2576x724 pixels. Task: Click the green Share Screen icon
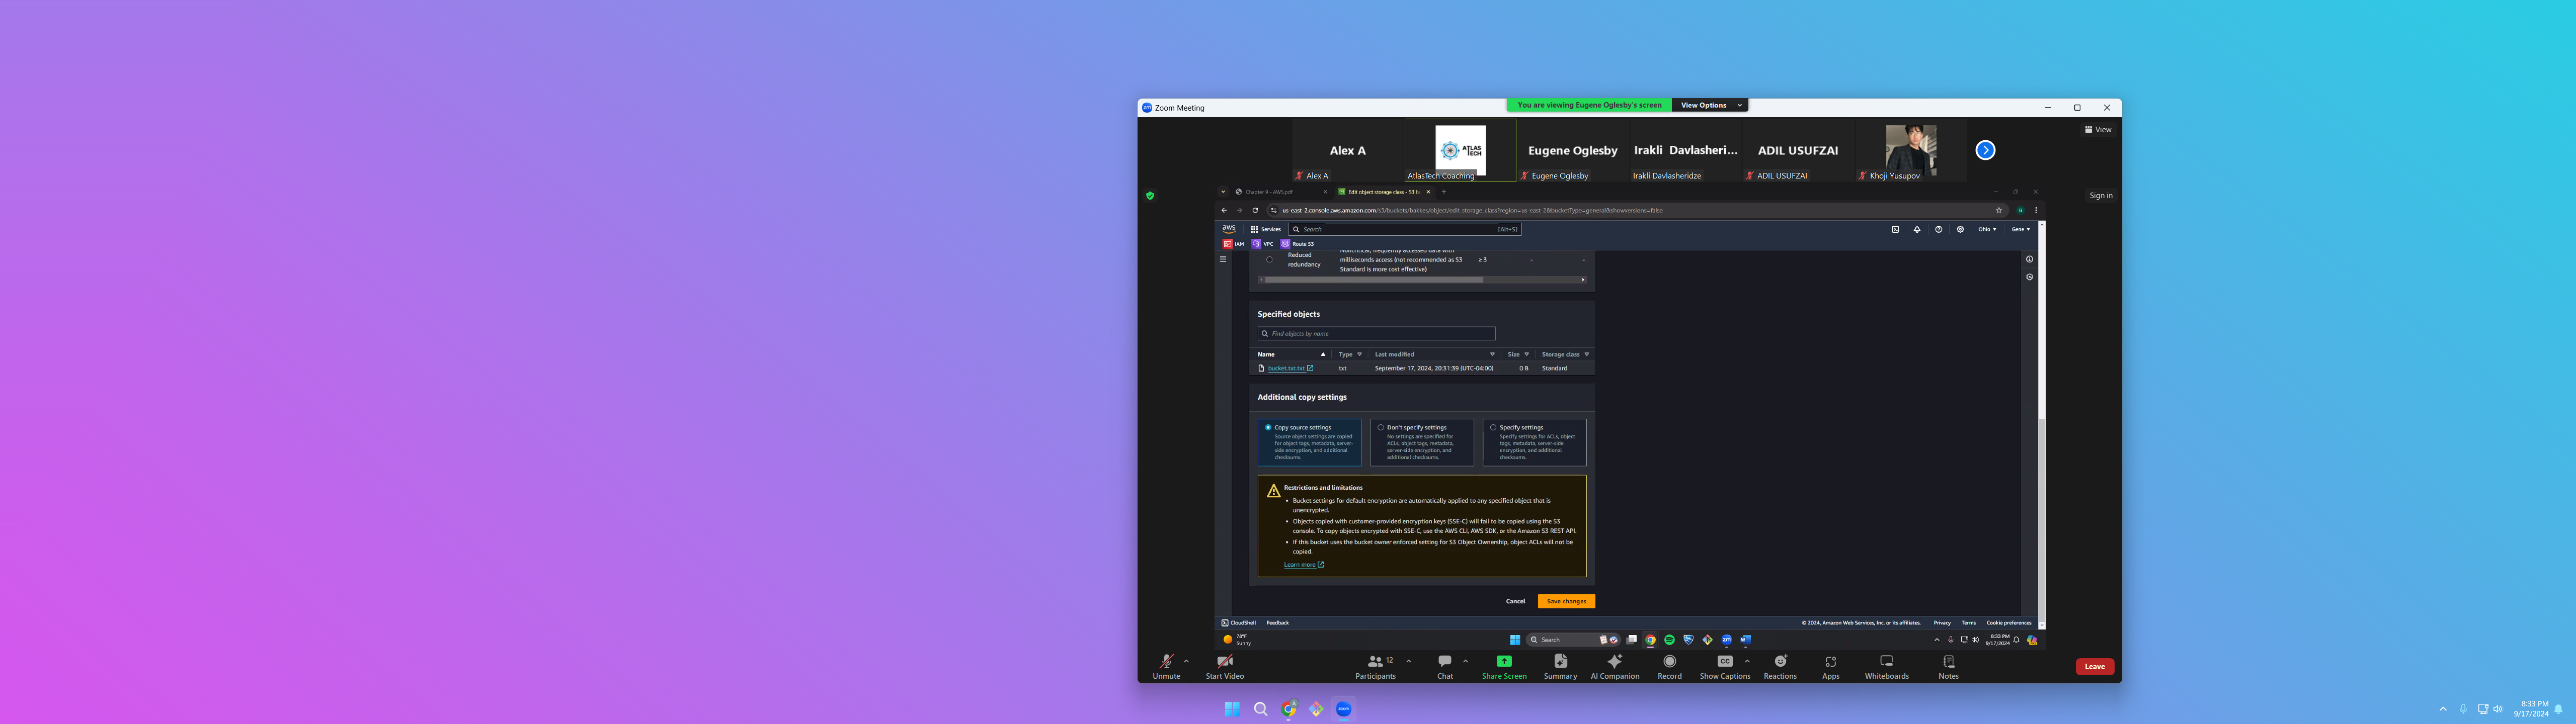pos(1503,662)
